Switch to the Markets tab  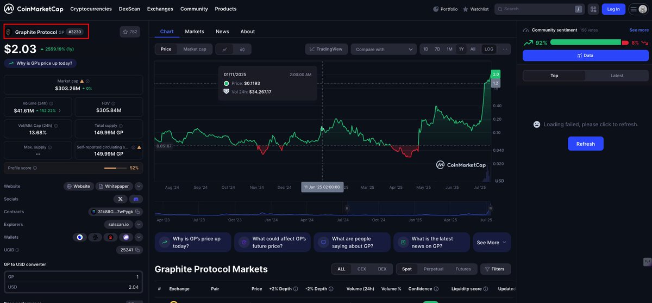[195, 32]
